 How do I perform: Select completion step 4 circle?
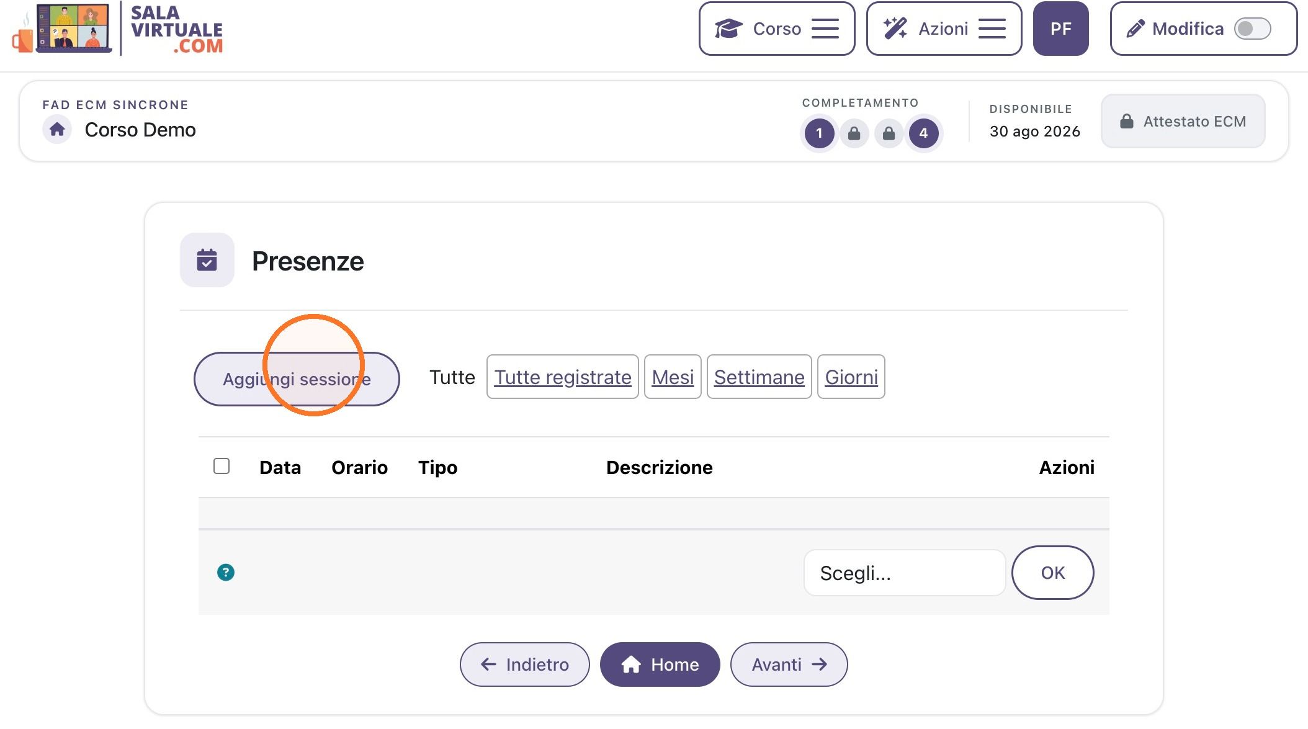(923, 133)
